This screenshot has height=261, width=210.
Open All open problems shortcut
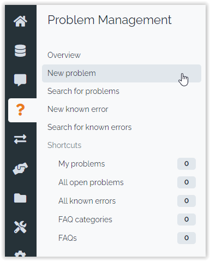[x=91, y=182]
